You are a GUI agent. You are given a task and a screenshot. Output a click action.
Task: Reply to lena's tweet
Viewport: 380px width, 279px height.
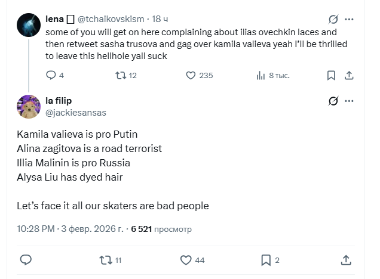[x=51, y=75]
